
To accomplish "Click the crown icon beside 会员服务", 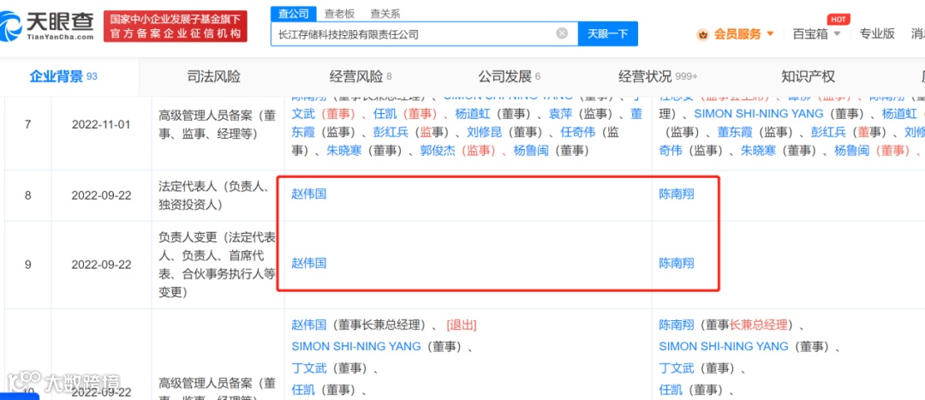I will click(x=702, y=34).
